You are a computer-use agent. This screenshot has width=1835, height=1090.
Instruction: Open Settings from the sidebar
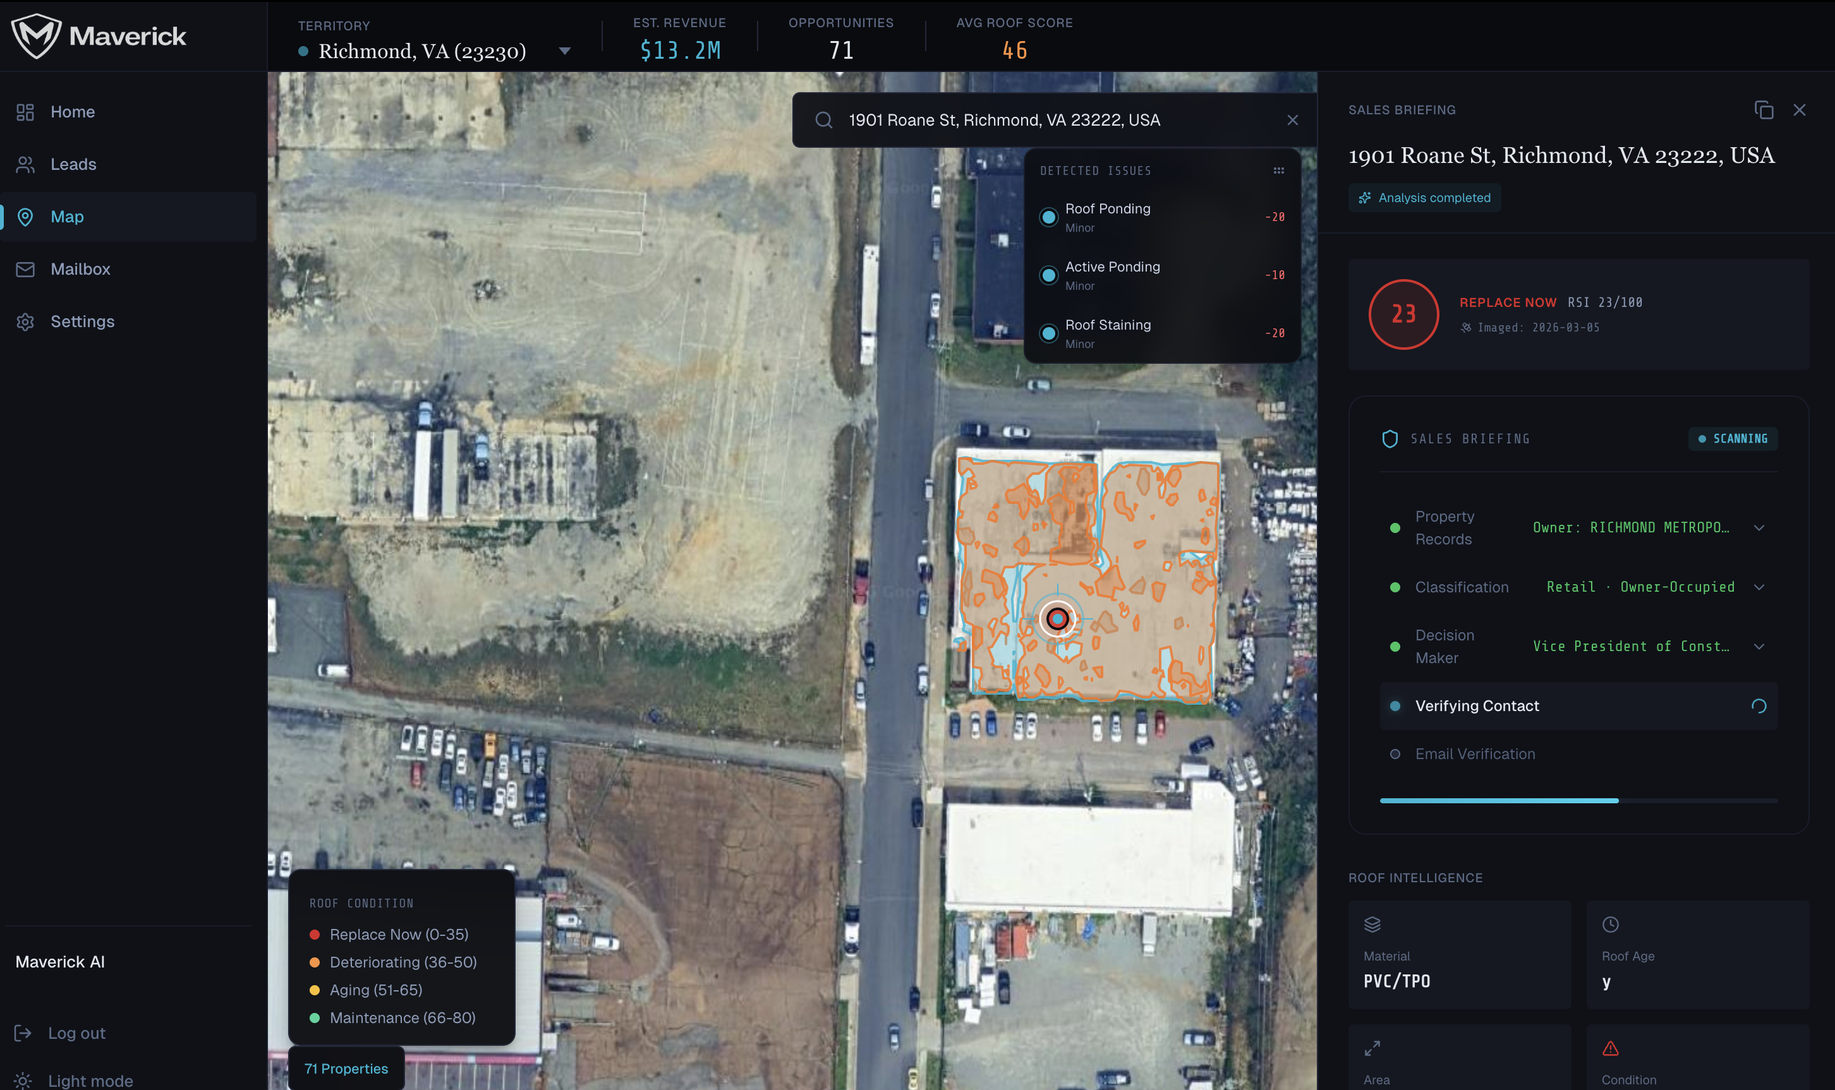click(129, 321)
